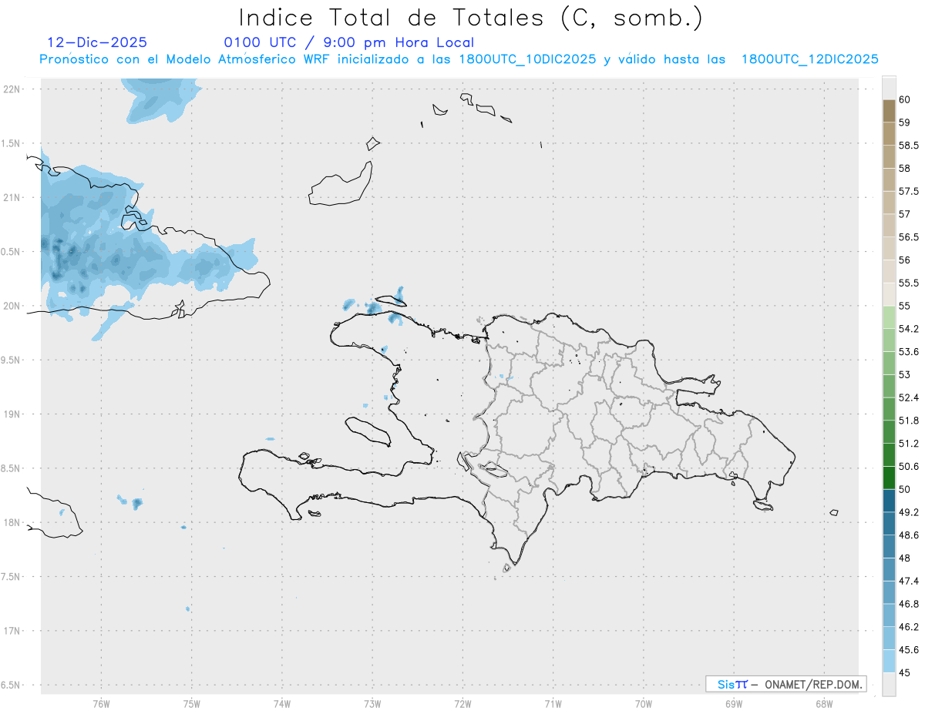This screenshot has width=925, height=714.
Task: Click the 21N latitude label
Action: [x=12, y=197]
